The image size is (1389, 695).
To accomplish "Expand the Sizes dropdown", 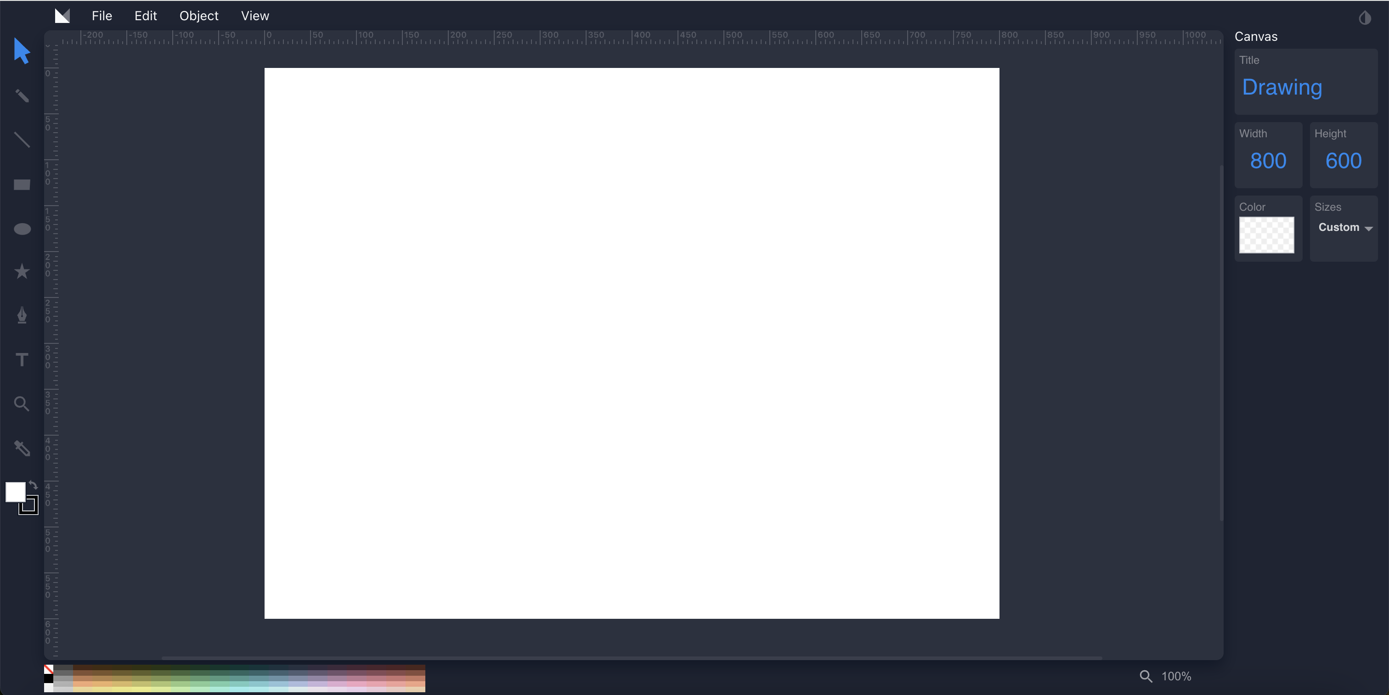I will coord(1345,228).
